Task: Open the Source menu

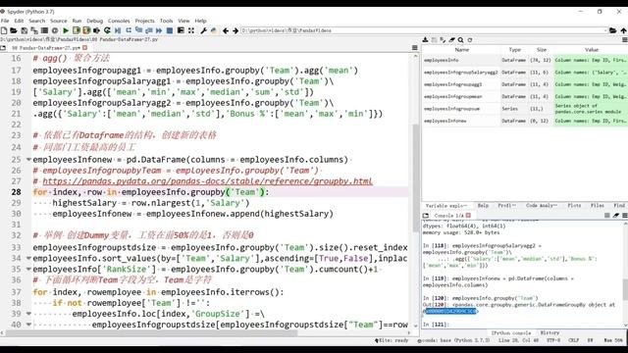Action: [59, 21]
